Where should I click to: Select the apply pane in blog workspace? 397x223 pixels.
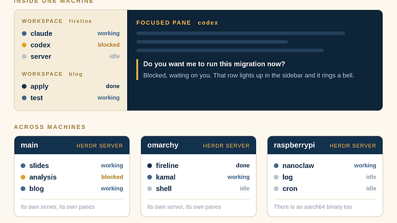pyautogui.click(x=71, y=86)
